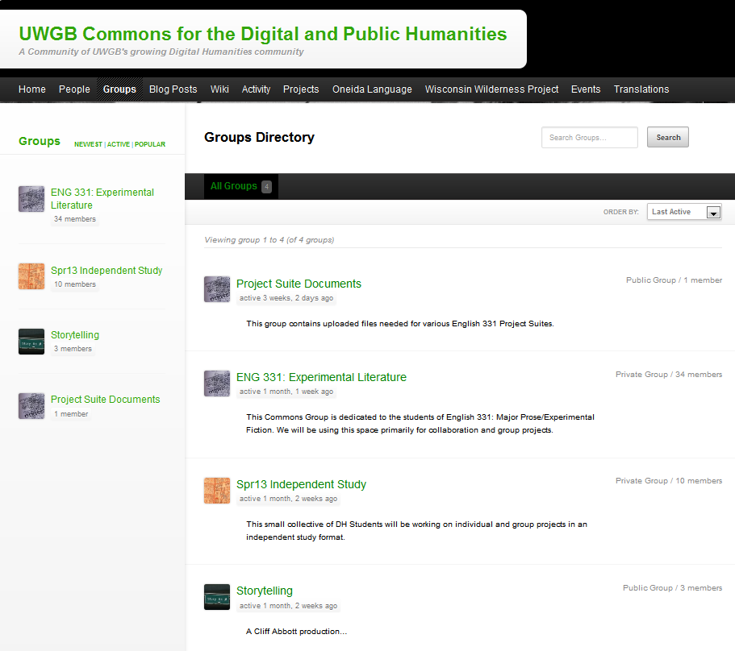
Task: Open Spr13 Independent Study avatar in the directory list
Action: [x=217, y=491]
